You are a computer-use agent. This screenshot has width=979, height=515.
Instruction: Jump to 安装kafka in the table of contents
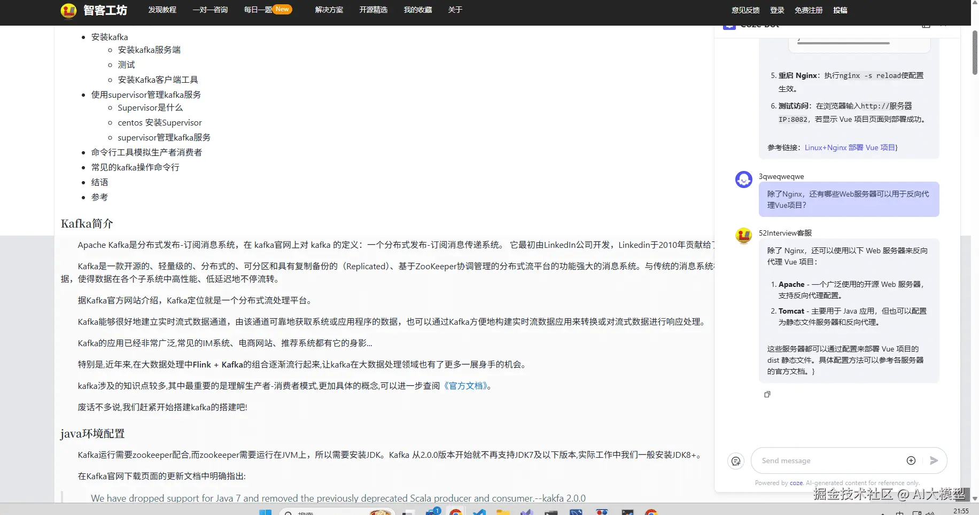click(x=110, y=37)
